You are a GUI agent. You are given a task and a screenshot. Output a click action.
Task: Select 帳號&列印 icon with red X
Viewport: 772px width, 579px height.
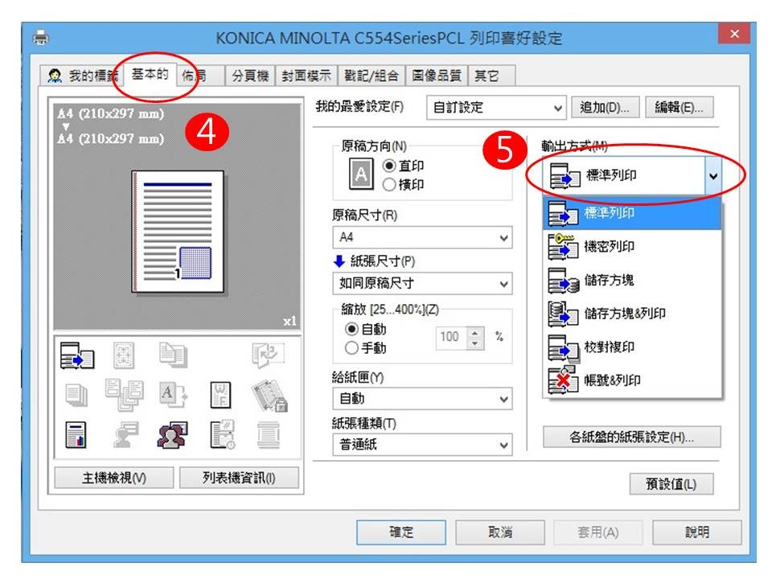[563, 380]
